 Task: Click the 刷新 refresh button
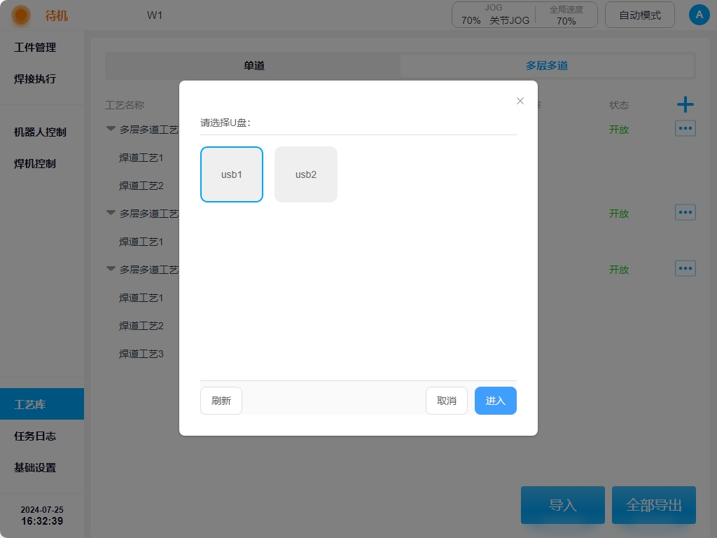coord(221,401)
